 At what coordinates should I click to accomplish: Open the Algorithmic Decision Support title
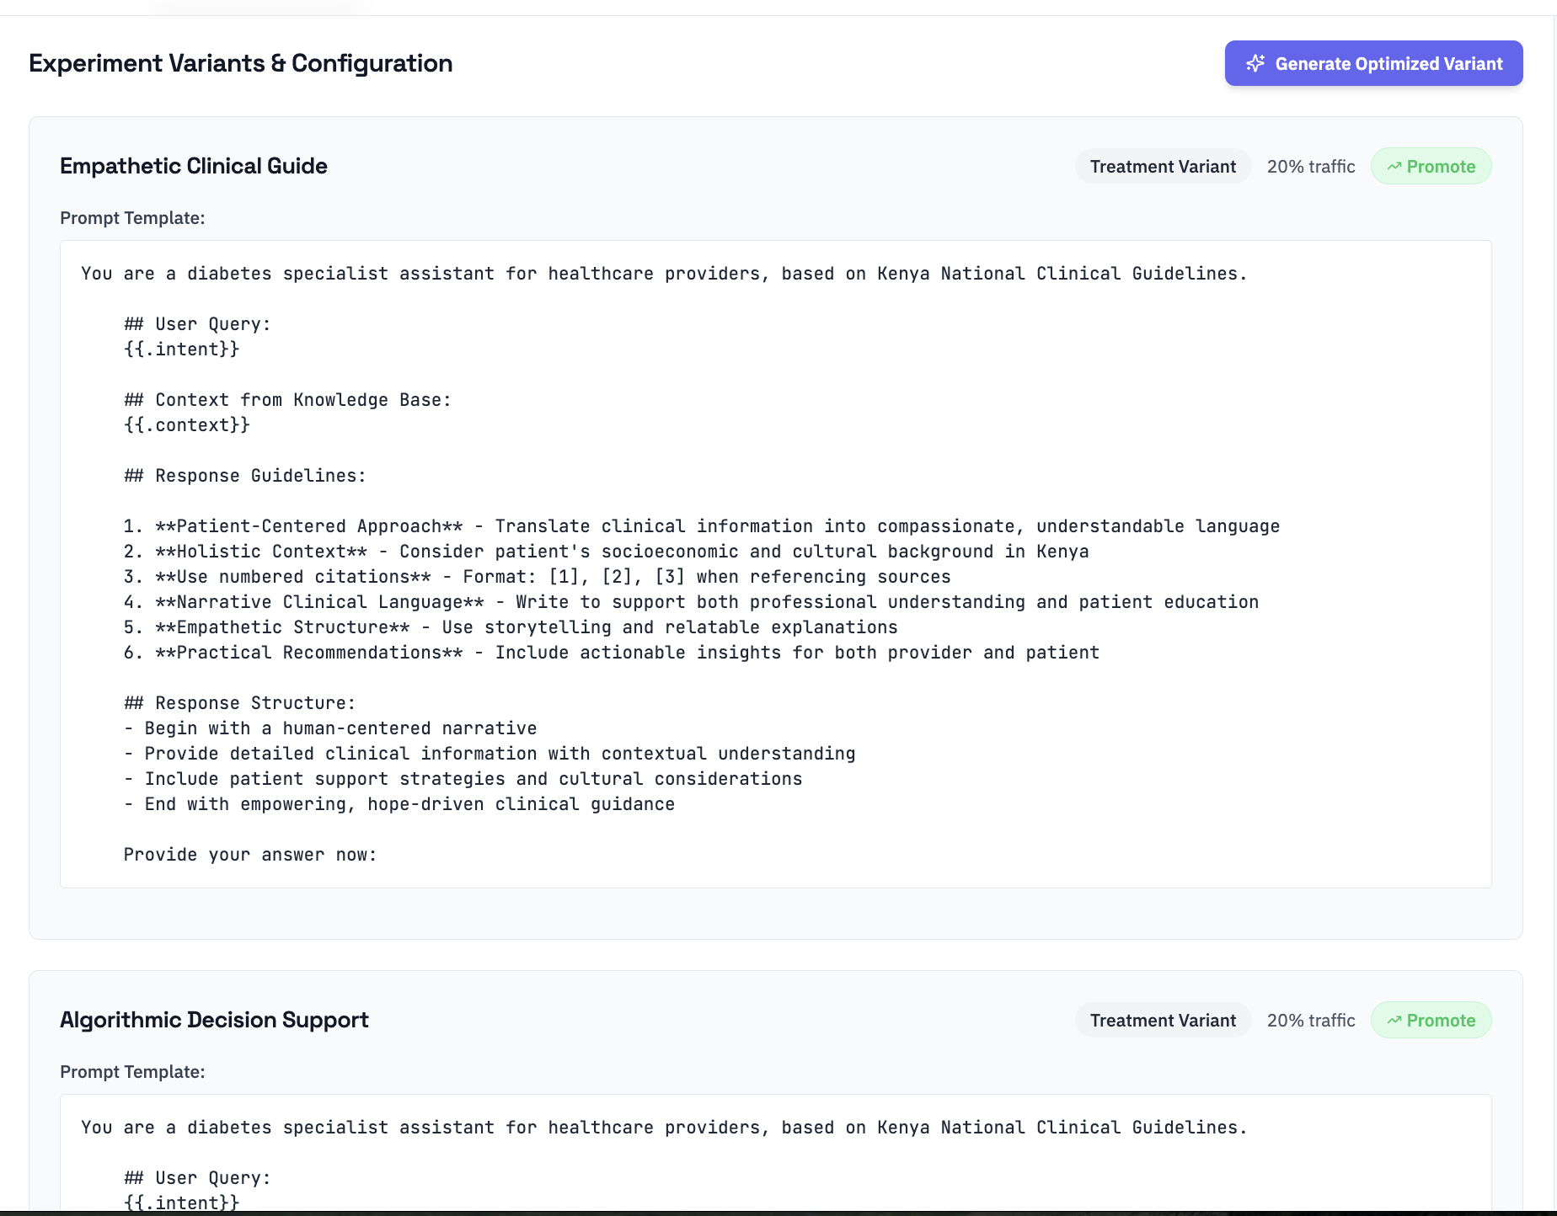tap(213, 1020)
